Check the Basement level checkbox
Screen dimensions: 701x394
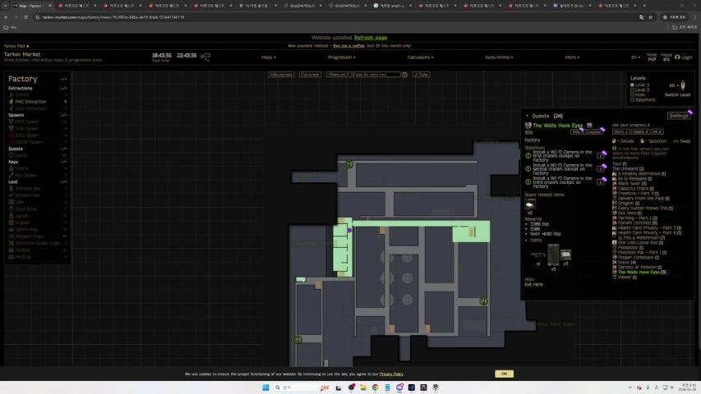tap(632, 99)
